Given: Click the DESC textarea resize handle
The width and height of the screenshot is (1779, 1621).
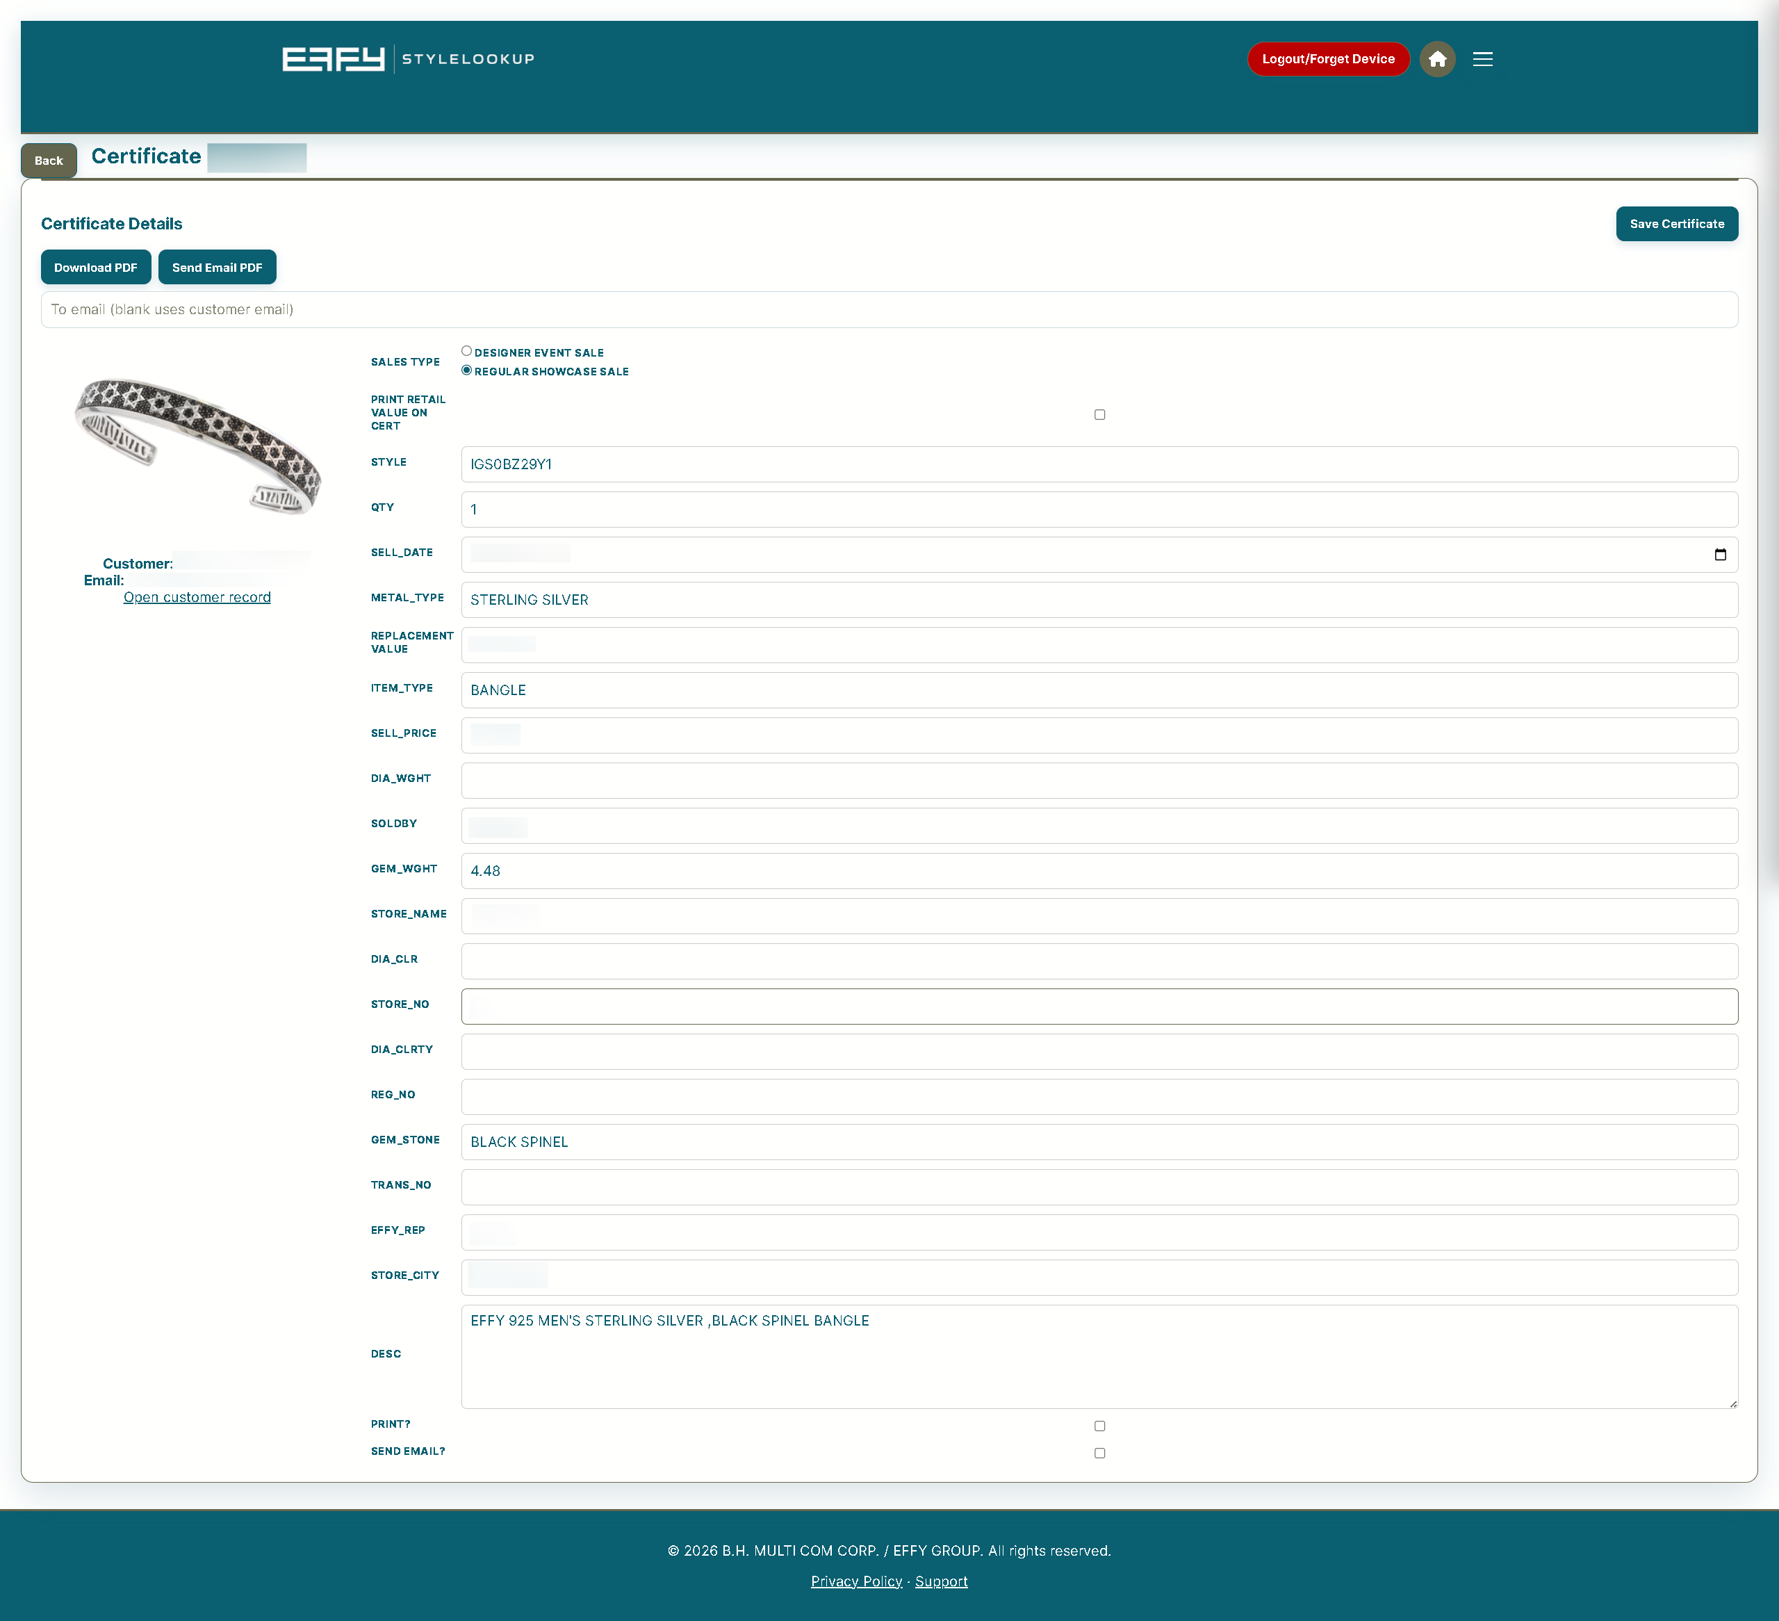Looking at the screenshot, I should coord(1733,1404).
